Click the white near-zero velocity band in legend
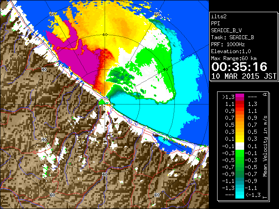 [x=240, y=146]
